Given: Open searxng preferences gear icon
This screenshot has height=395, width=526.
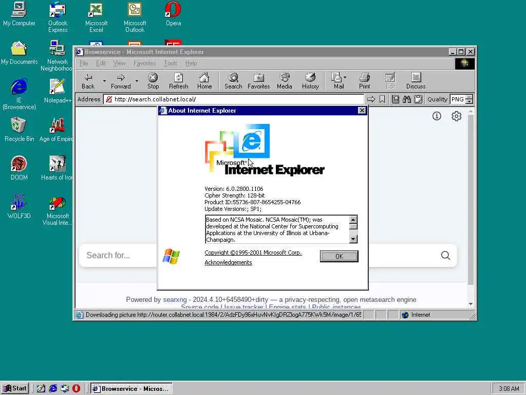Looking at the screenshot, I should coord(456,116).
